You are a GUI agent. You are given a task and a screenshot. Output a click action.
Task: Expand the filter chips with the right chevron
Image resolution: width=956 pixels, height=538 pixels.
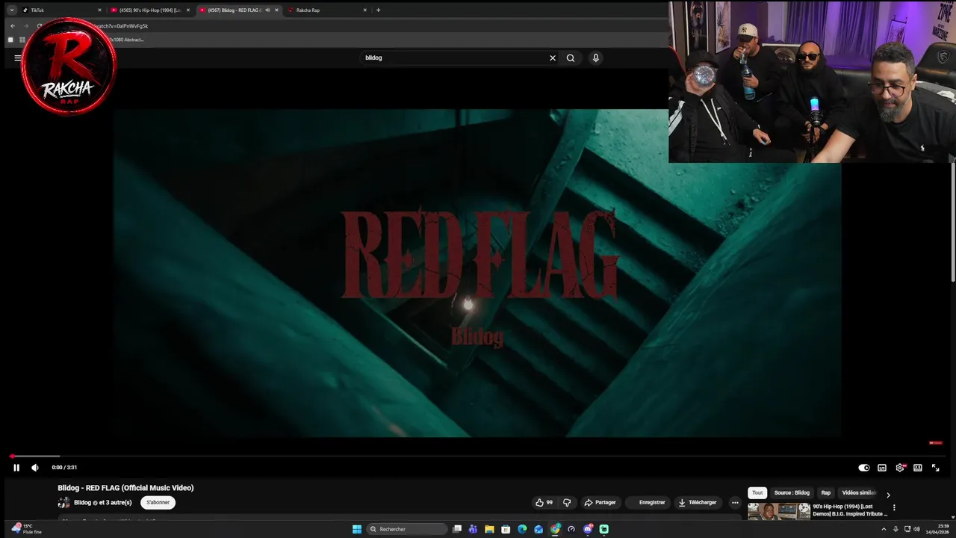click(x=888, y=495)
